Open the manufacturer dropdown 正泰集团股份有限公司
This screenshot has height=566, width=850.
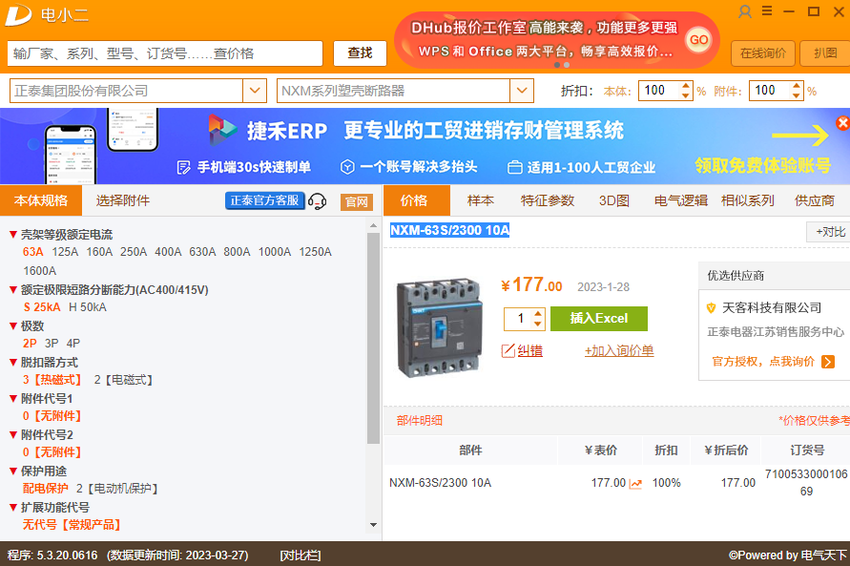point(255,91)
